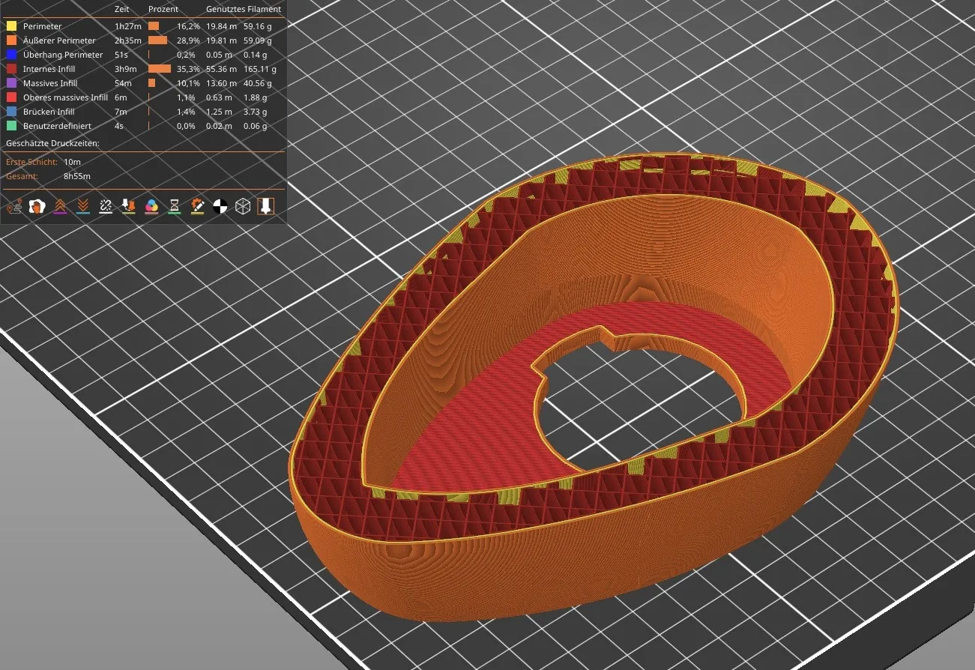Toggle retractions upward-arrows icon
The height and width of the screenshot is (670, 975).
tap(59, 206)
